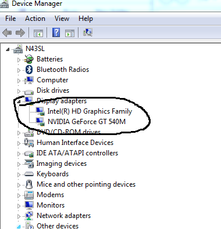
Task: Click Scan for hardware changes icon
Action: [88, 32]
